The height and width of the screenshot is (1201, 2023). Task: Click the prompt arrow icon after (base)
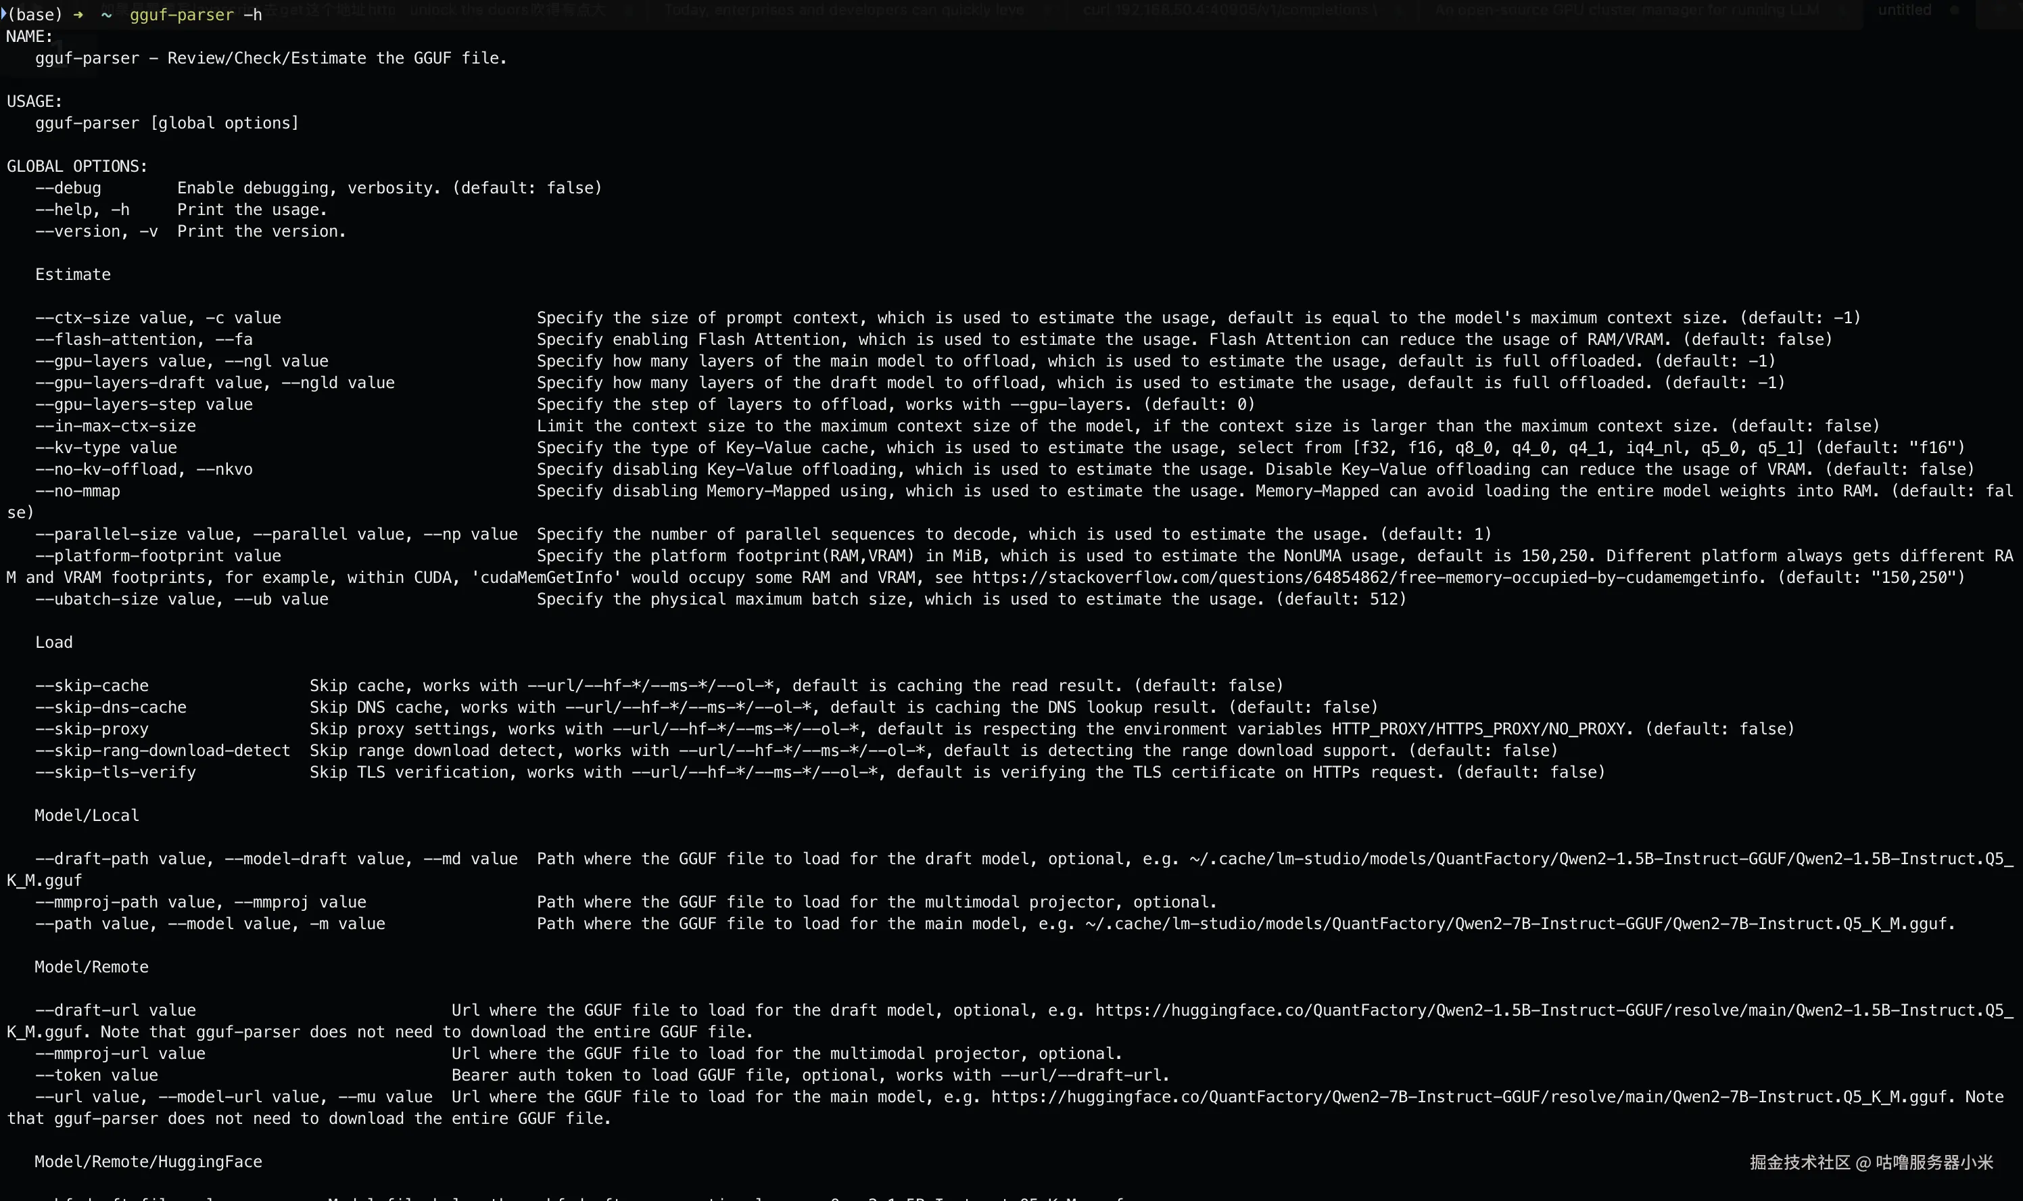point(78,15)
